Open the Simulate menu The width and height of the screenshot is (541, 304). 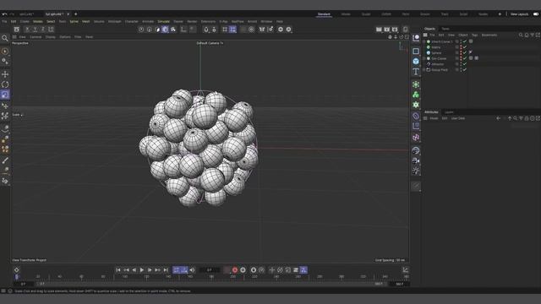click(163, 21)
